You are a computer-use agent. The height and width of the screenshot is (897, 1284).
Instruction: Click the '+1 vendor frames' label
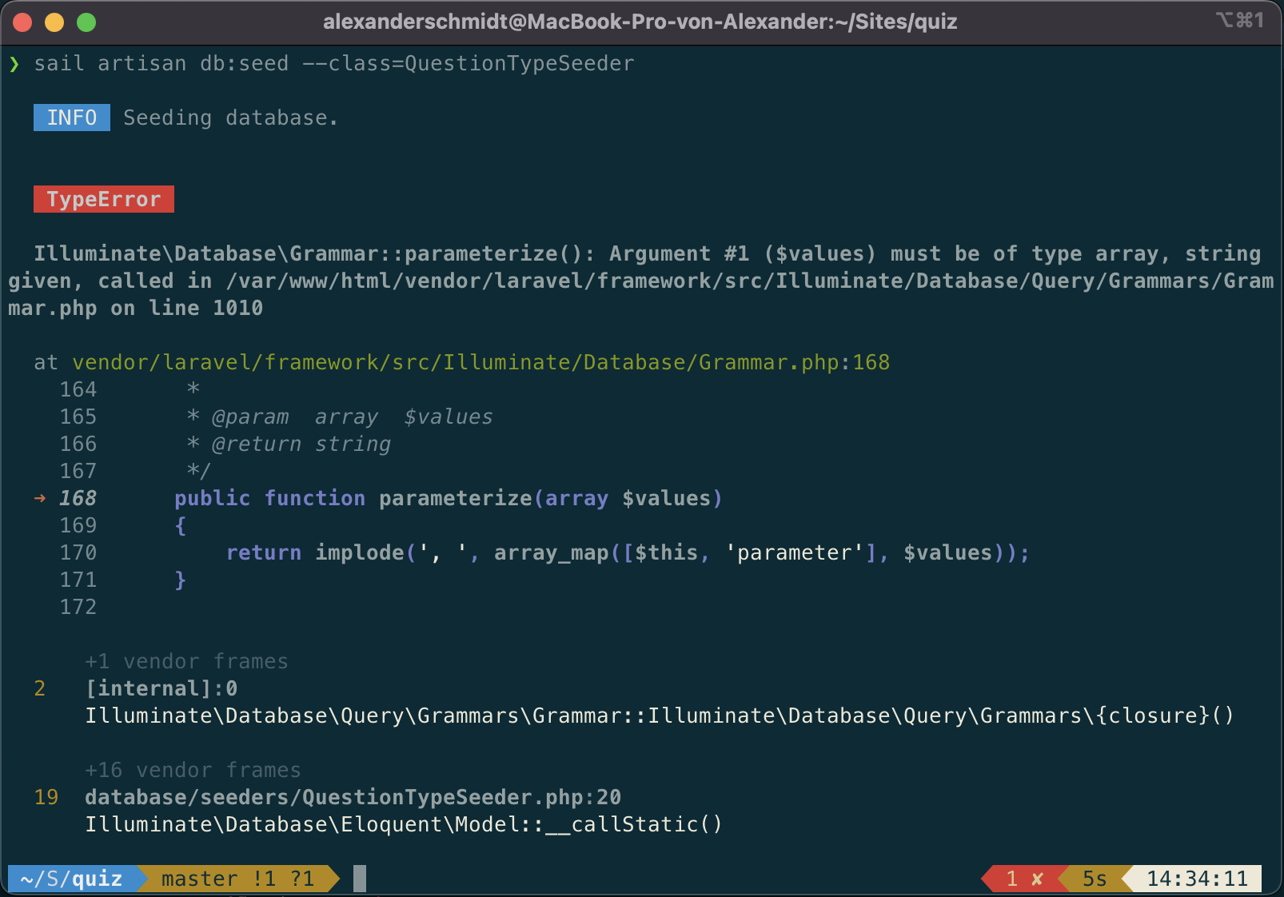click(x=186, y=661)
